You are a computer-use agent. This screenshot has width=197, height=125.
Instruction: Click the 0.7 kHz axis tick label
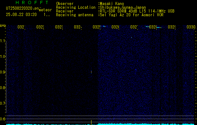[x=3, y=103]
